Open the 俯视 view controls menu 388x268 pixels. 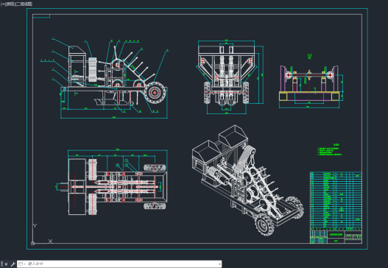(x=10, y=4)
